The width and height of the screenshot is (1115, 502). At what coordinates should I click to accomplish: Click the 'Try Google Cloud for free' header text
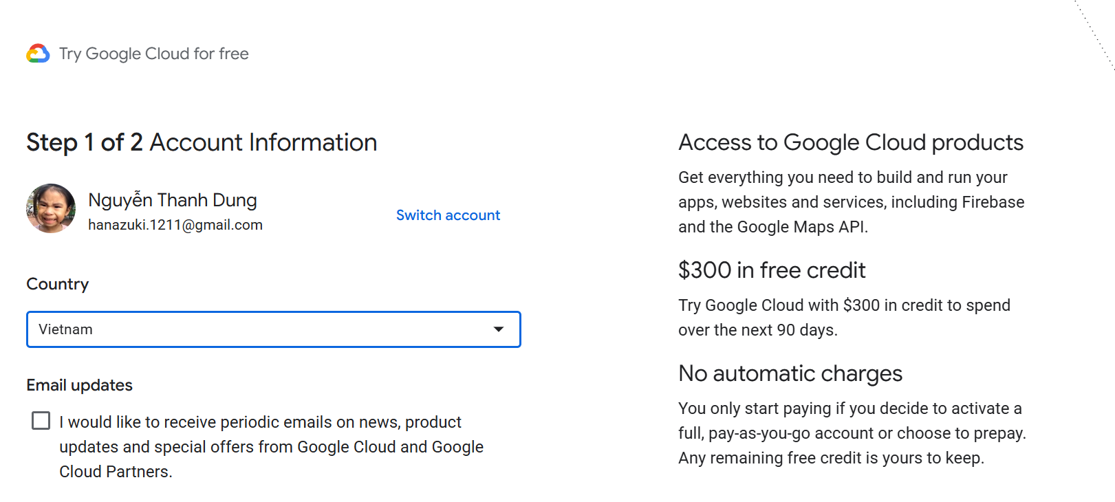coord(154,54)
